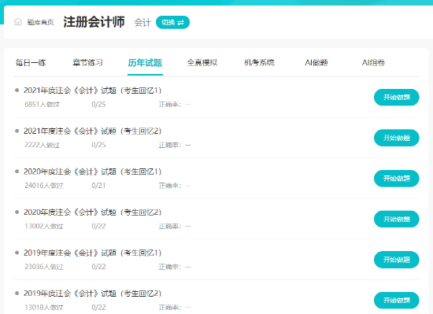Click the 2222人做过 count
Image resolution: width=433 pixels, height=314 pixels.
(42, 145)
